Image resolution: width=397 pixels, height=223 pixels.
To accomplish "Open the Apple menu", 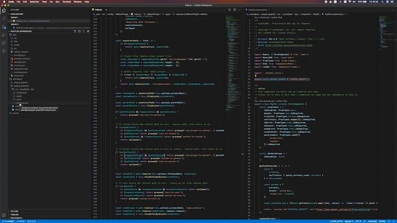I will click(4, 2).
